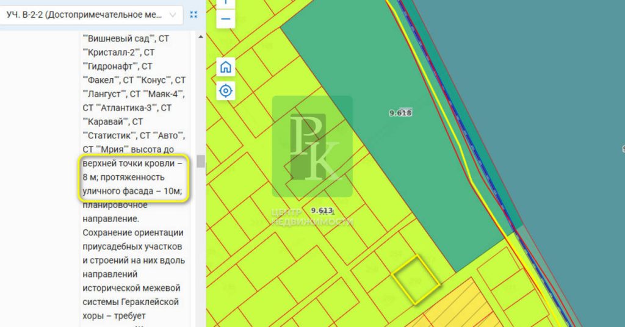The image size is (625, 327).
Task: Click the panel scrollbar thumb
Action: pyautogui.click(x=200, y=161)
